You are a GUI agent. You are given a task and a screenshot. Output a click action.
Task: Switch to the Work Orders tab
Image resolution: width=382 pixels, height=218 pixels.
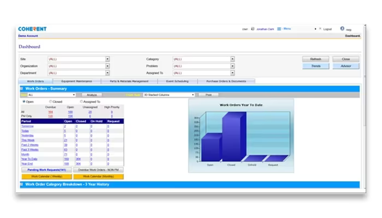point(35,81)
